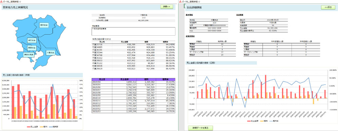
Task: Select the 千葉33716 row in TOP10 table
Action: [x=133, y=44]
